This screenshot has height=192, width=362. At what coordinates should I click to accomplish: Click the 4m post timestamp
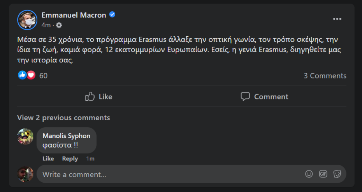(46, 25)
